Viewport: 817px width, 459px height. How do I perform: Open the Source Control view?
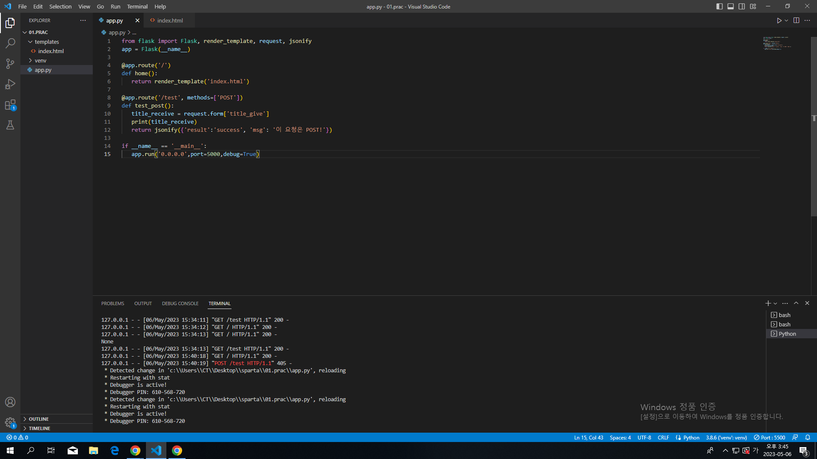point(10,64)
